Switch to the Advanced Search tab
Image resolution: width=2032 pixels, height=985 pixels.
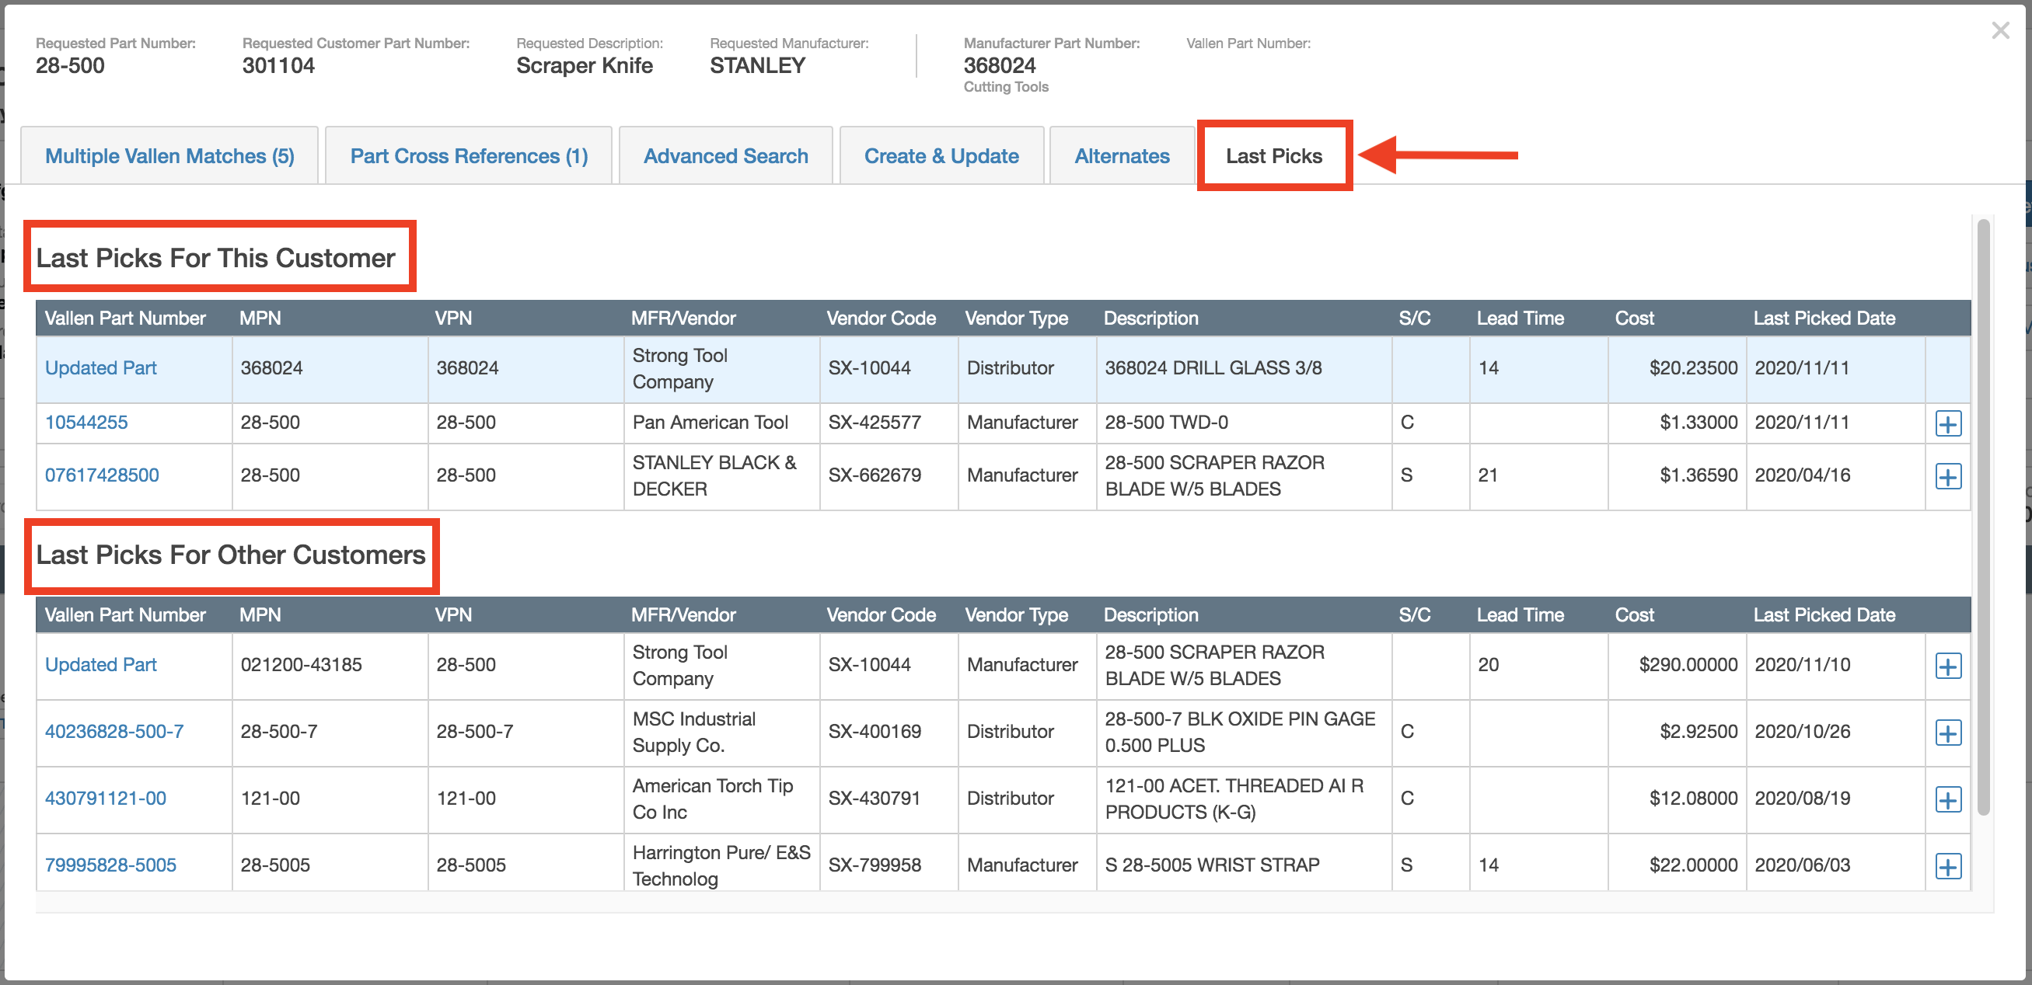(x=725, y=155)
